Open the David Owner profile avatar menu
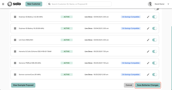Screen dimensions: 172x90 (x=150, y=4)
